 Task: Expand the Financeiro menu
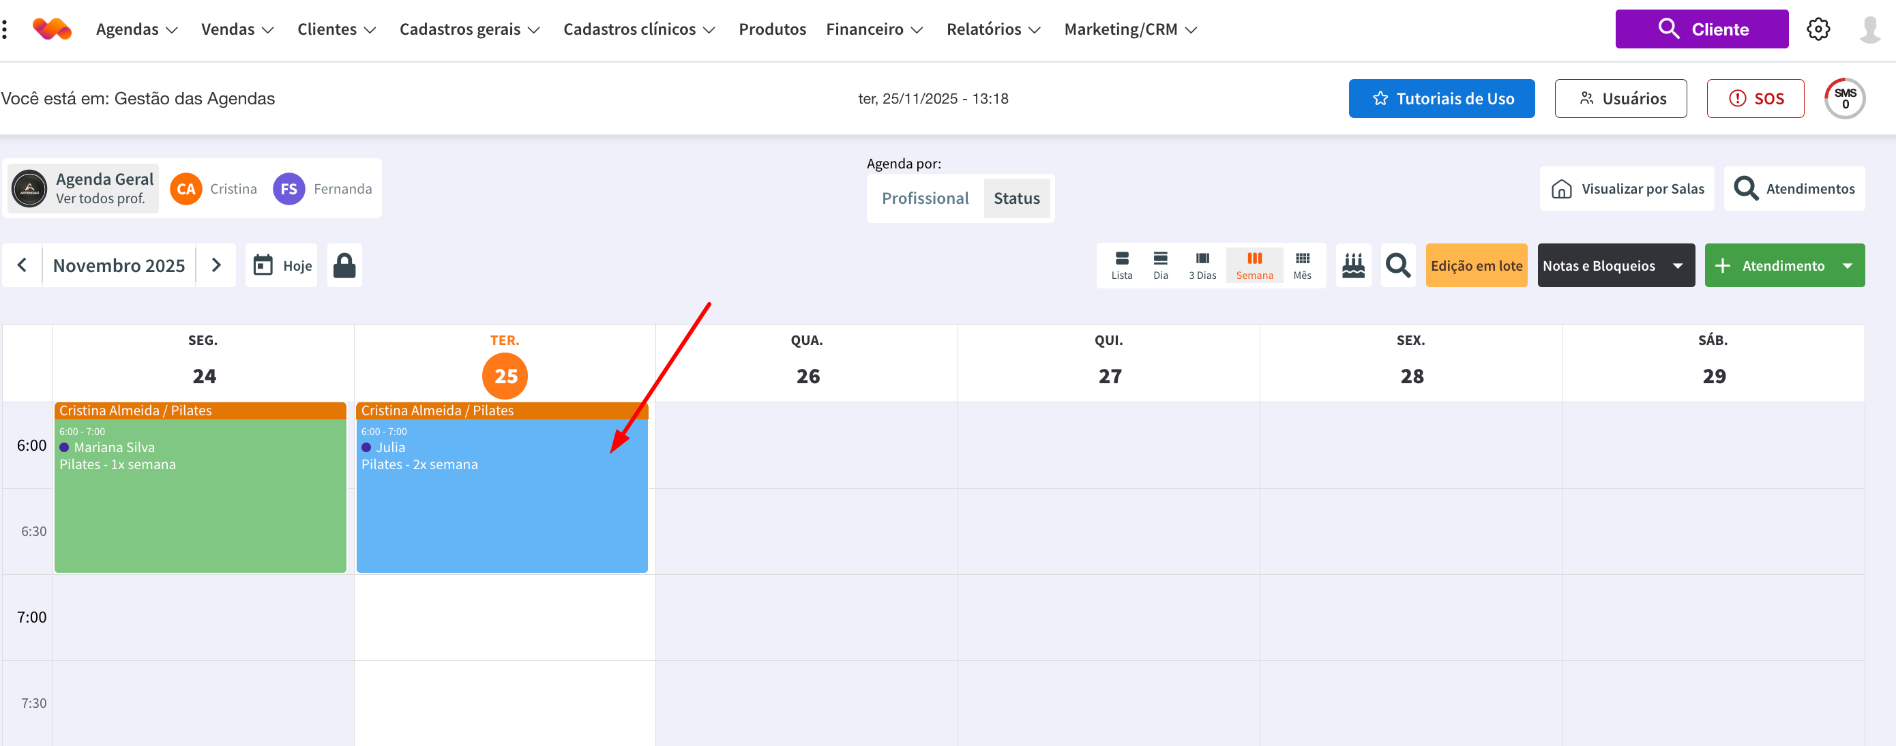tap(874, 29)
